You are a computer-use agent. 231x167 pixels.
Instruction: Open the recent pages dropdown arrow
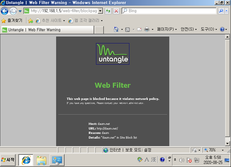(20, 11)
